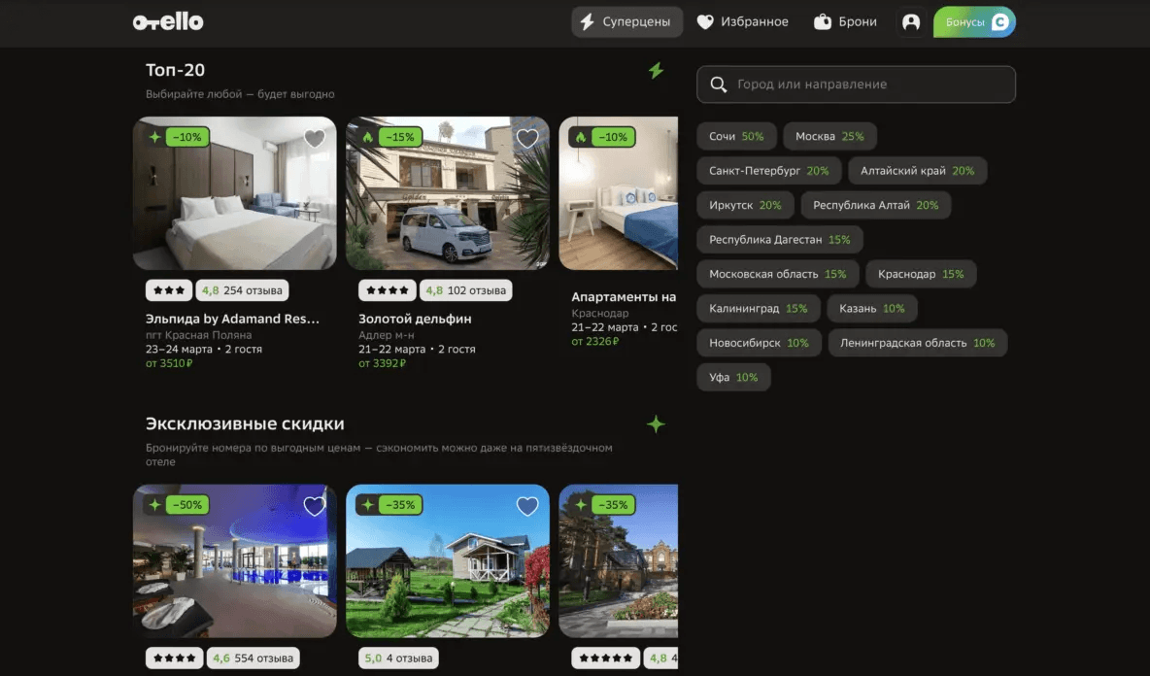Open the Золотой дельфин hotel photo
1150x676 pixels.
pos(448,193)
